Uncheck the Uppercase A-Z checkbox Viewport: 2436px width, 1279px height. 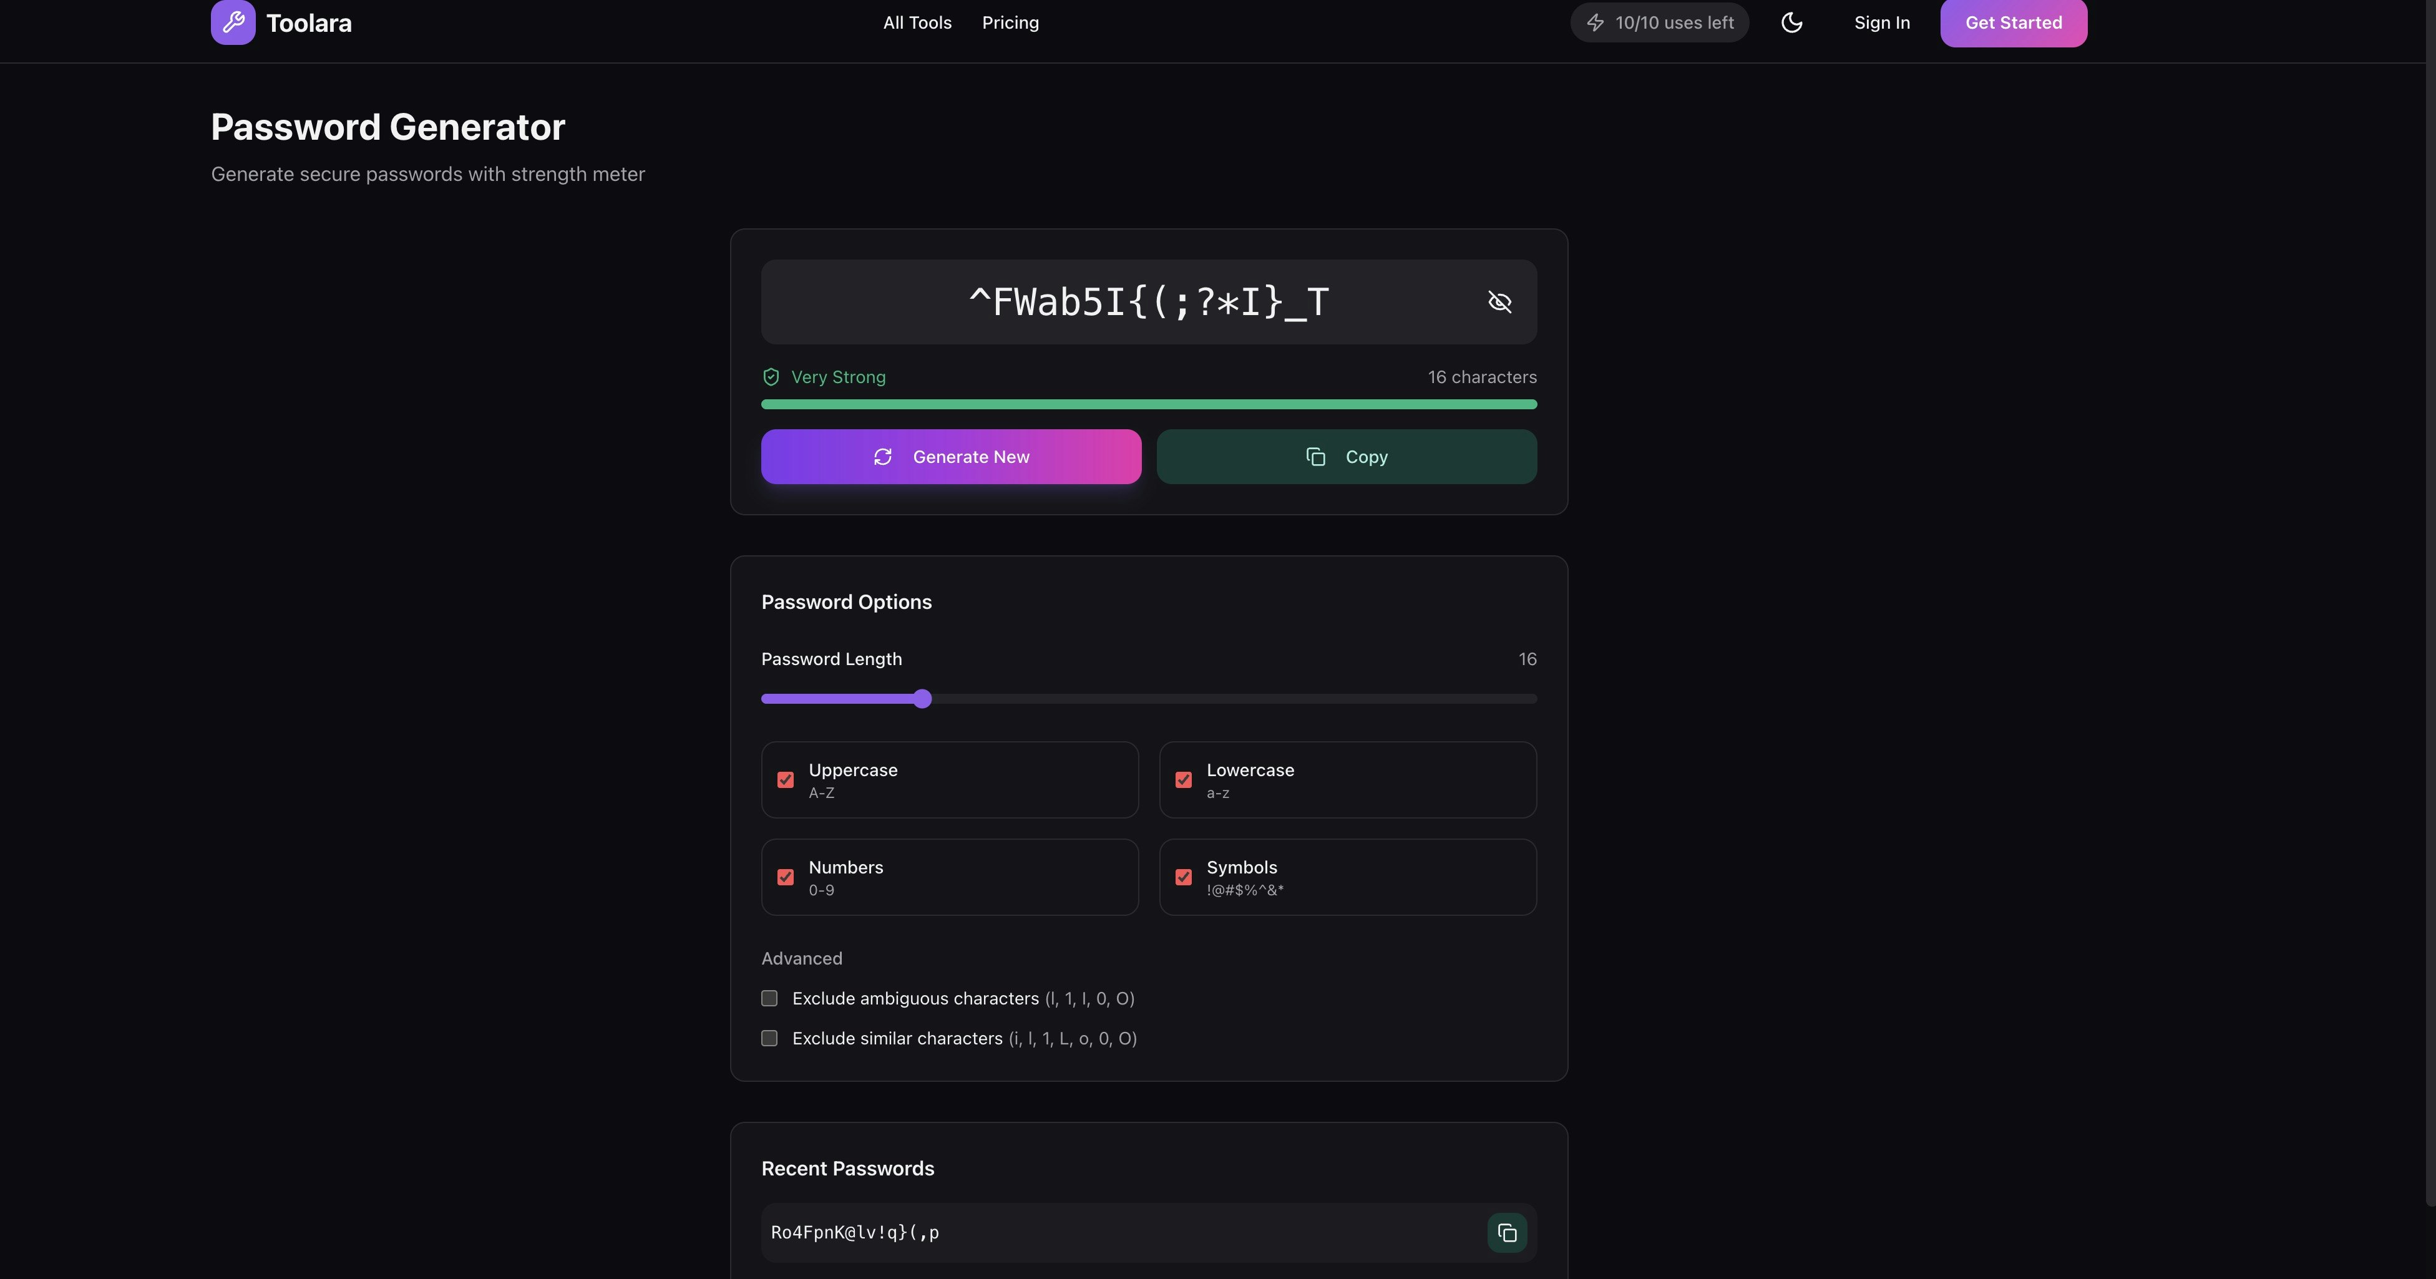pyautogui.click(x=785, y=780)
